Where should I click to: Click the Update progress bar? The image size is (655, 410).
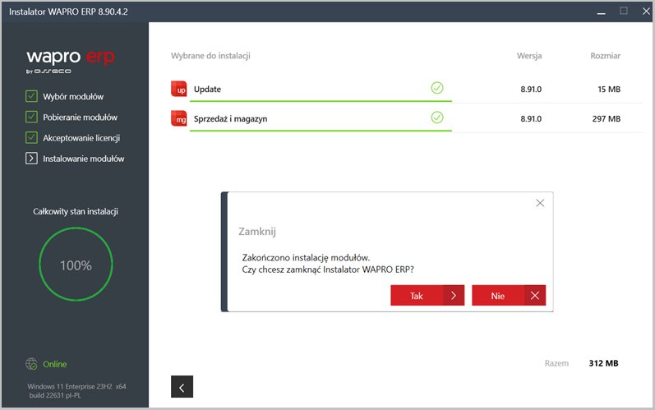pyautogui.click(x=321, y=101)
